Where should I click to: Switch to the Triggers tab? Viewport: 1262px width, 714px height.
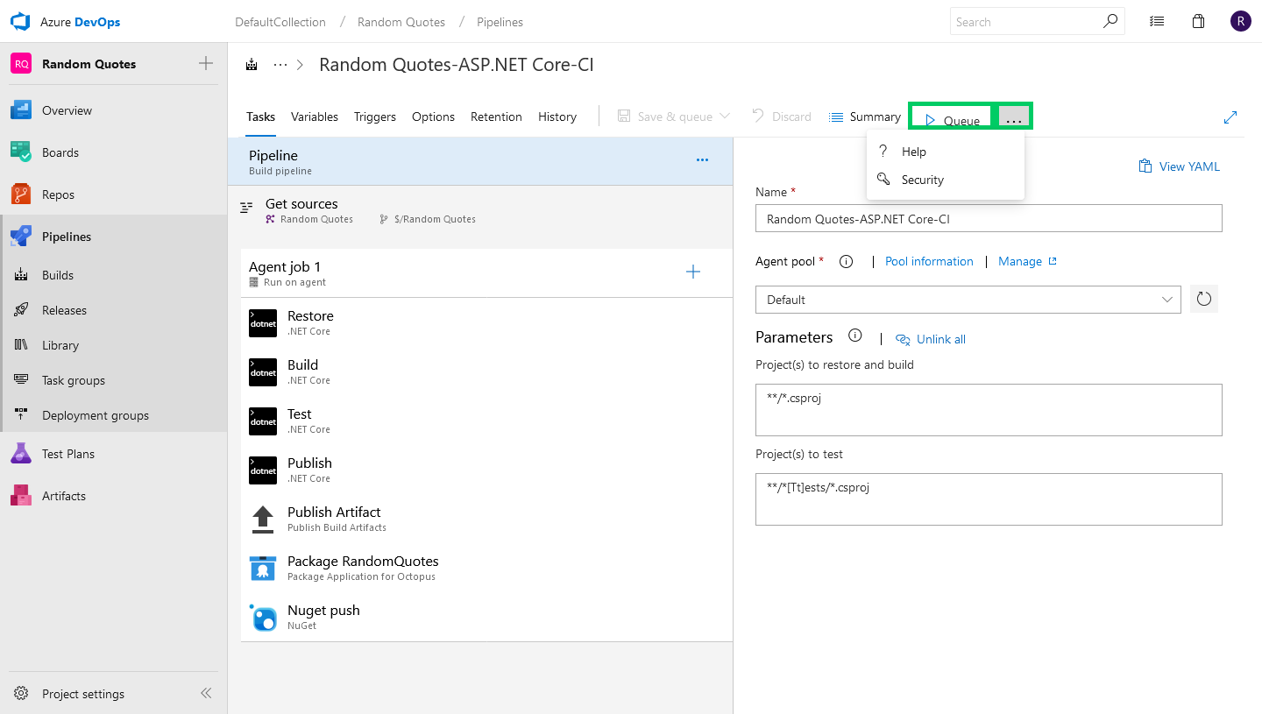pos(375,117)
